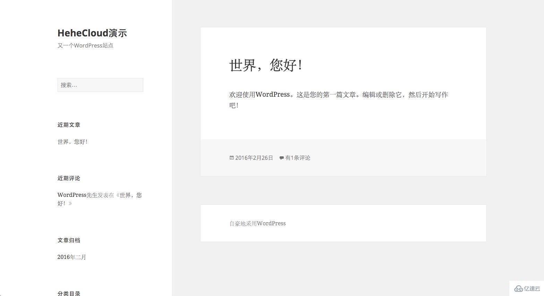
Task: Click the calendar icon beside the post date
Action: pyautogui.click(x=232, y=158)
